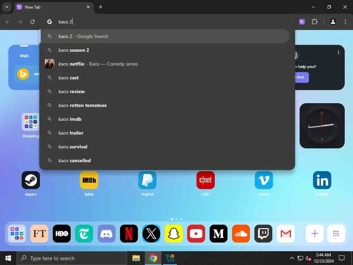
Task: Select 'kaos 2 - Google Search' suggestion
Action: 165,36
